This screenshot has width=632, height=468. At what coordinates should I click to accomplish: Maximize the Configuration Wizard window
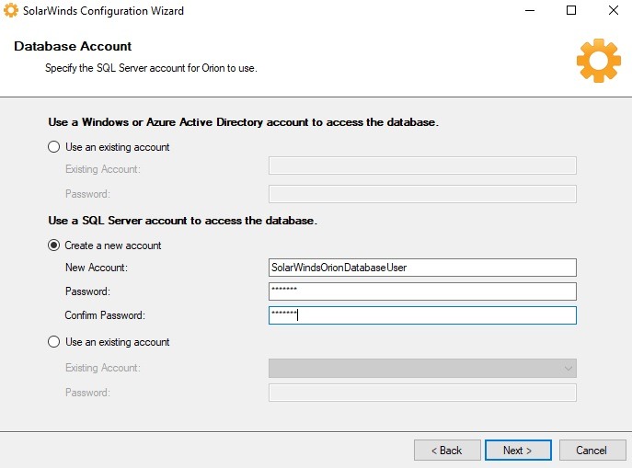[571, 11]
